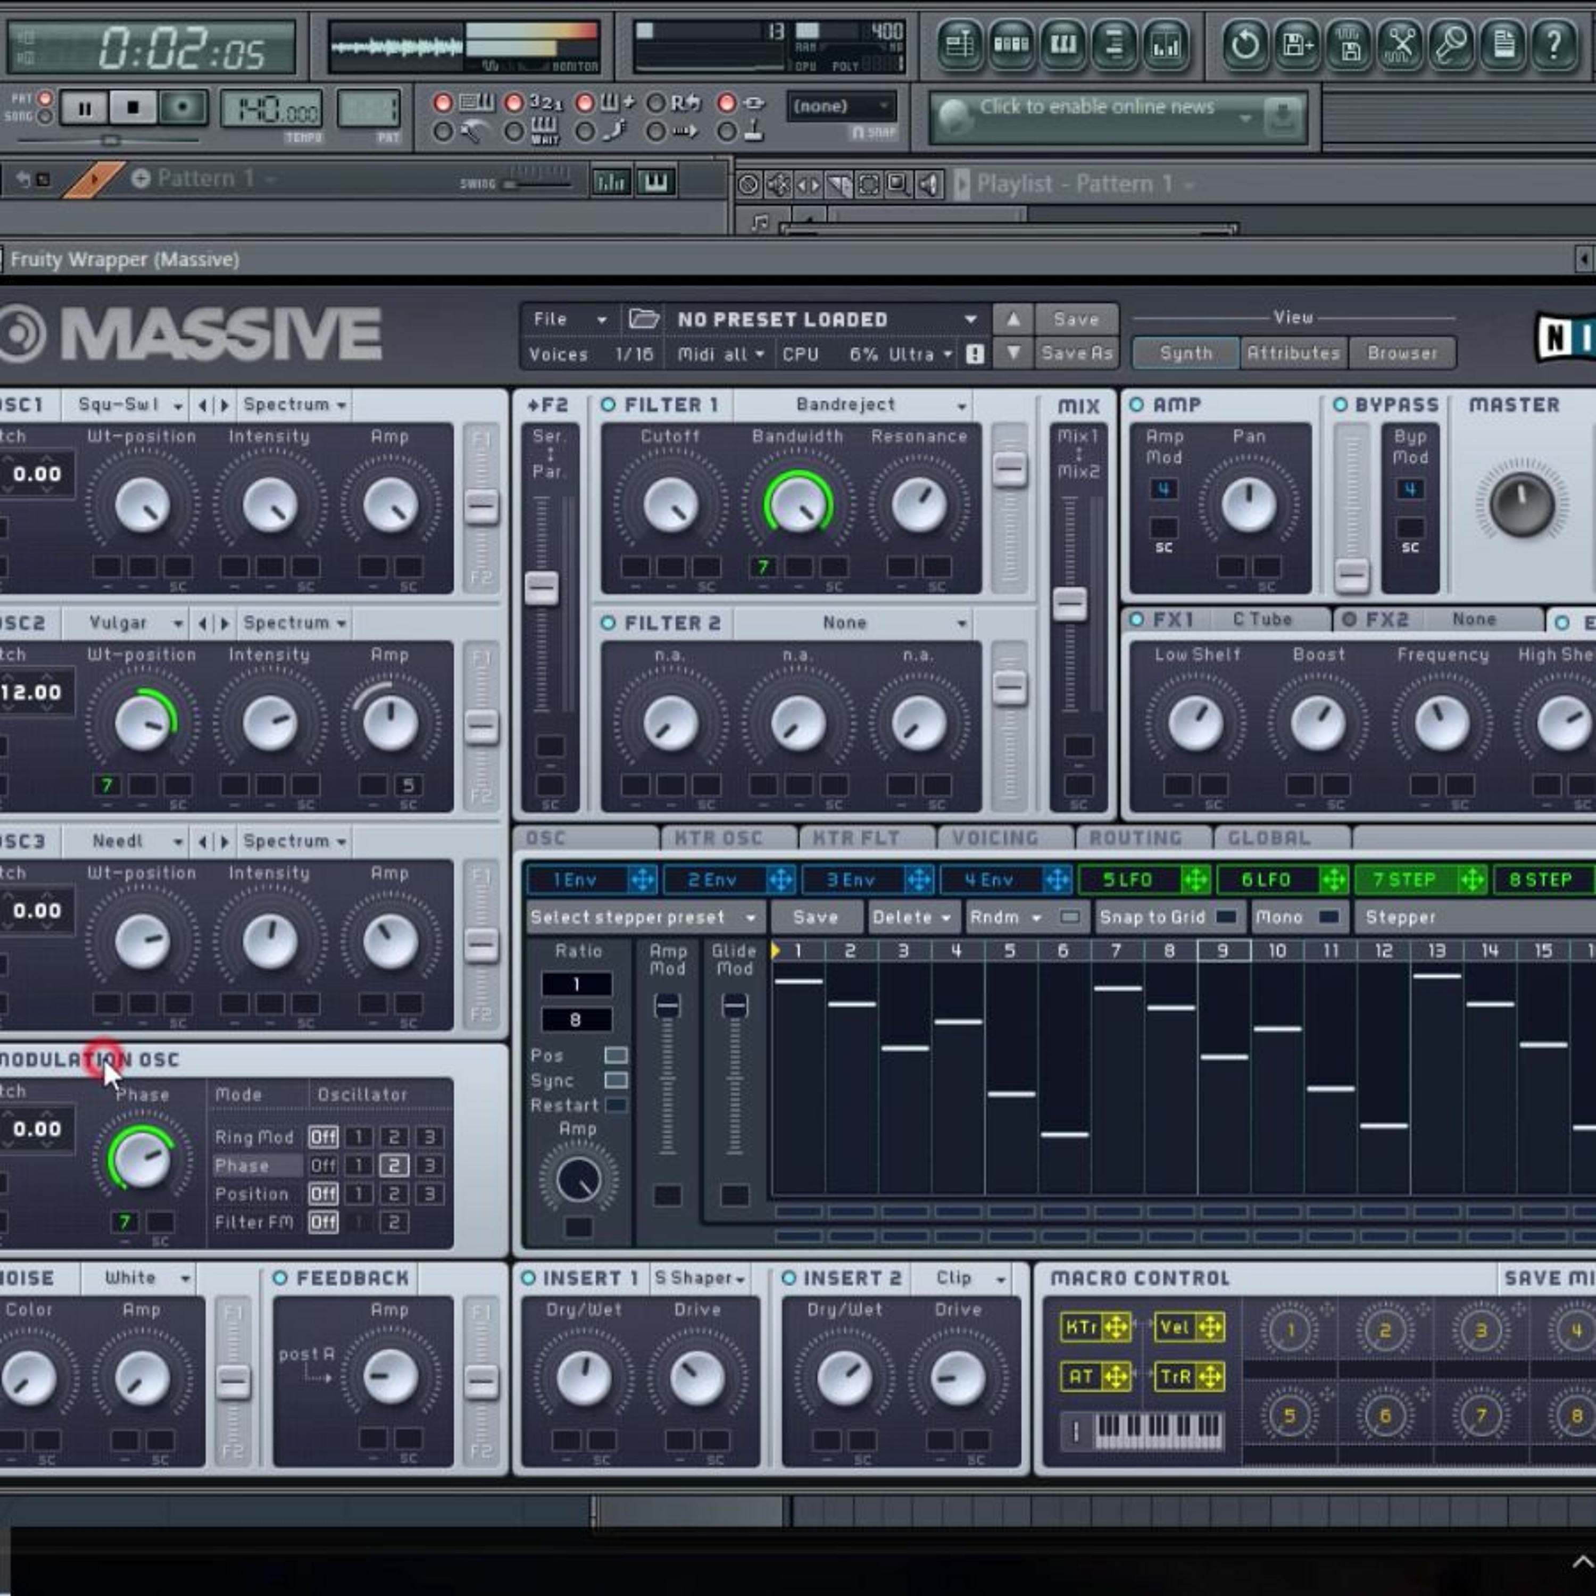
Task: Switch to KTR OSC tab
Action: (718, 838)
